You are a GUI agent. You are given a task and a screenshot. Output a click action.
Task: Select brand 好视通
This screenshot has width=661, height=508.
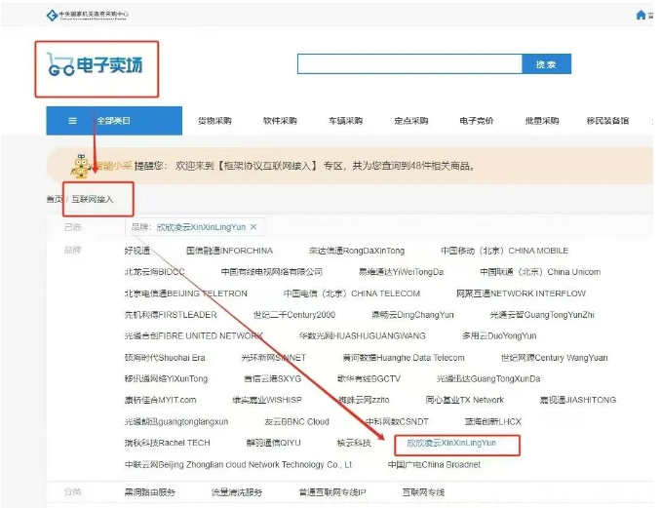(137, 251)
